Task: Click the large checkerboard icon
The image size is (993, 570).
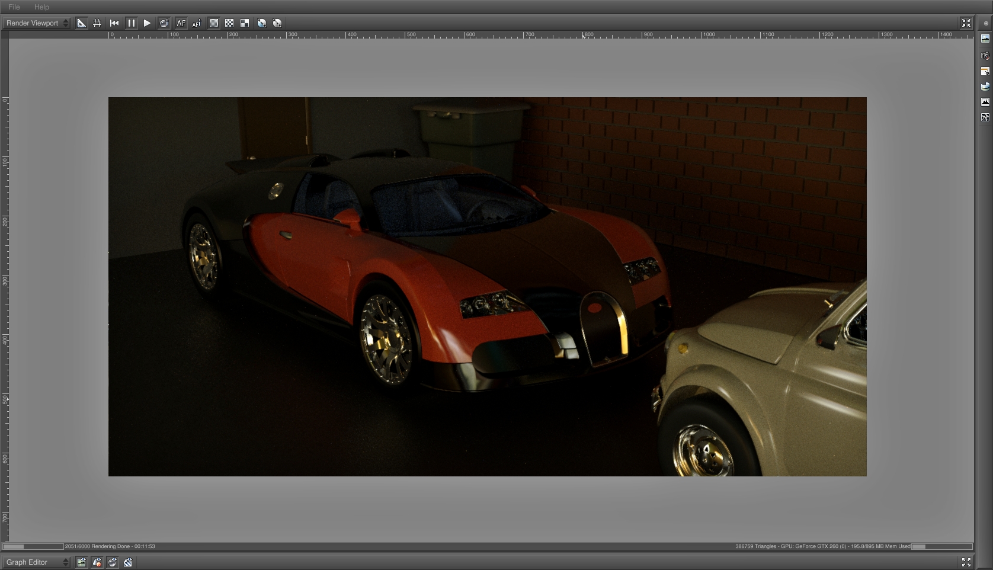Action: point(245,23)
